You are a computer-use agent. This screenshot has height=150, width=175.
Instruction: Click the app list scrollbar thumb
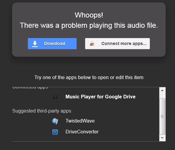162,116
